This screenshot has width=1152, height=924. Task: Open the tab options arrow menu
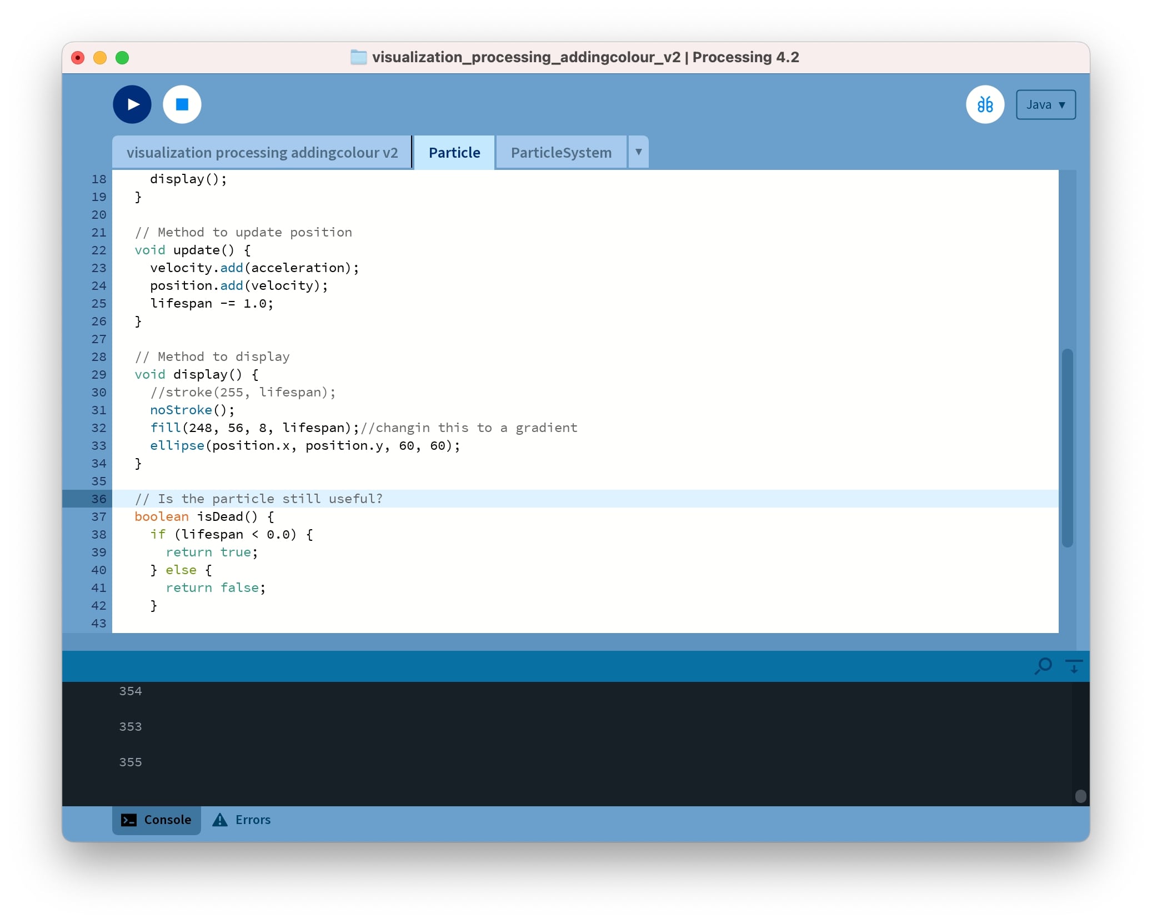pos(639,152)
